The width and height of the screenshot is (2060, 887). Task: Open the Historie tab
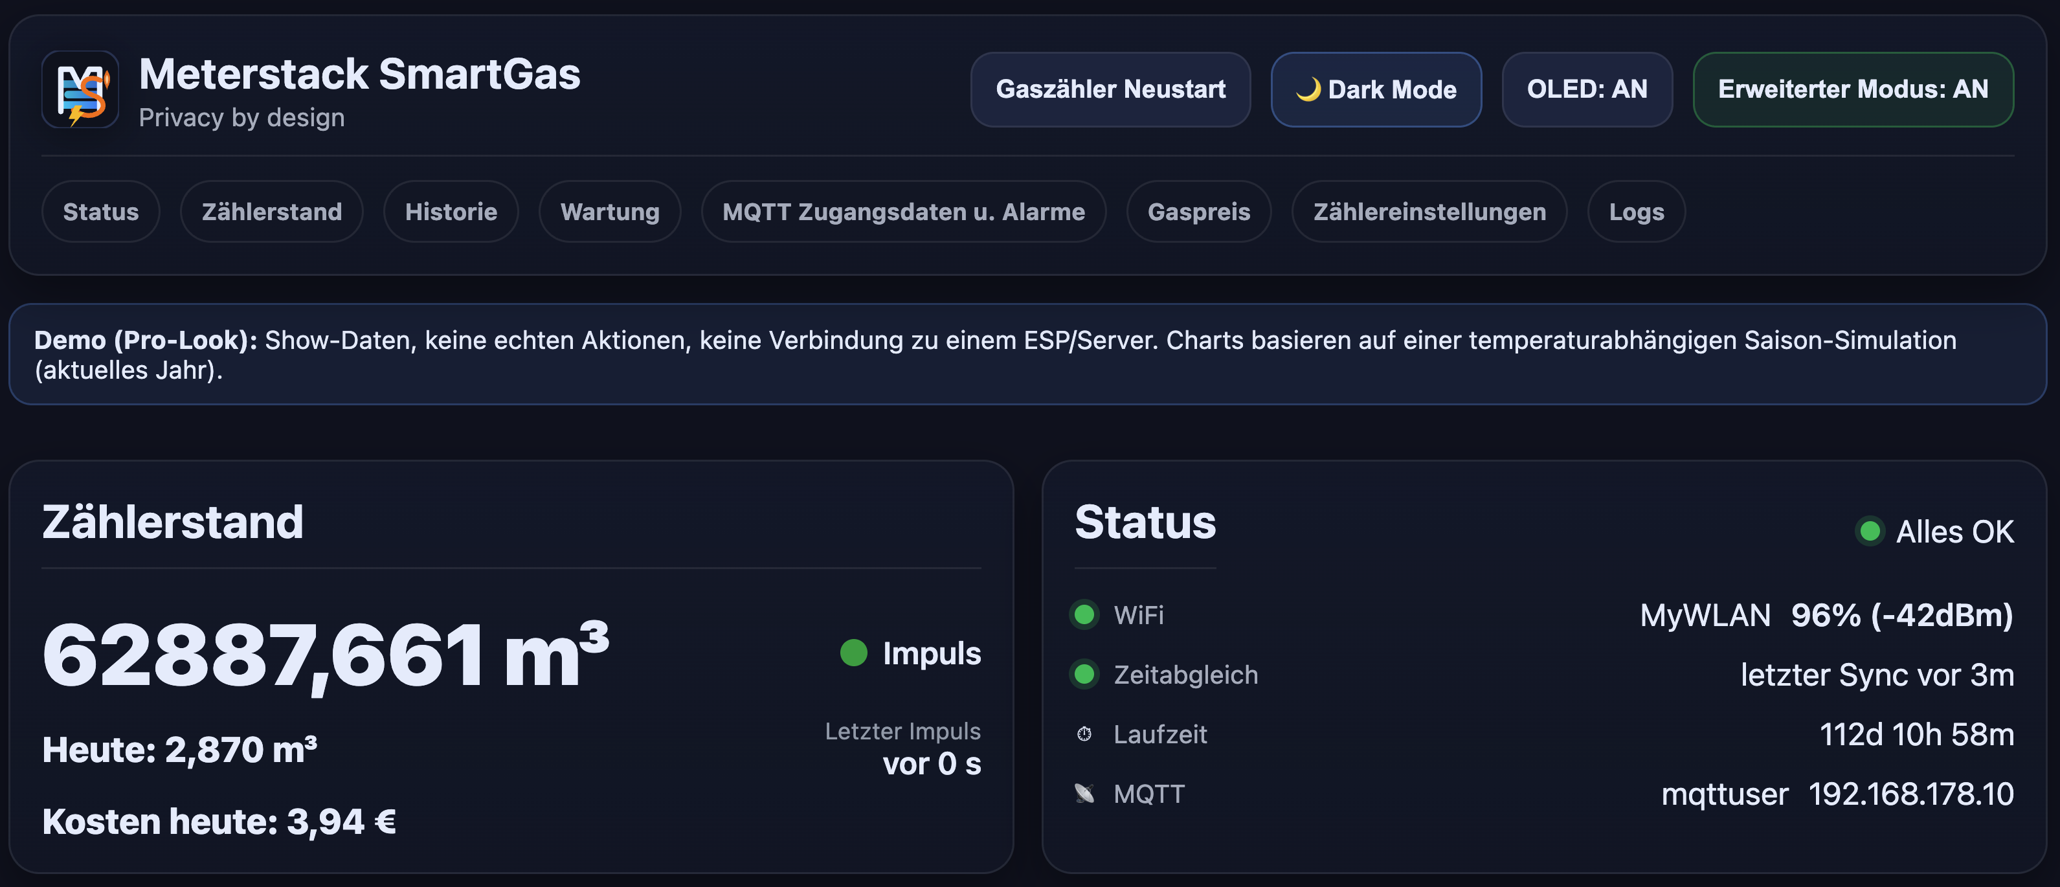450,211
